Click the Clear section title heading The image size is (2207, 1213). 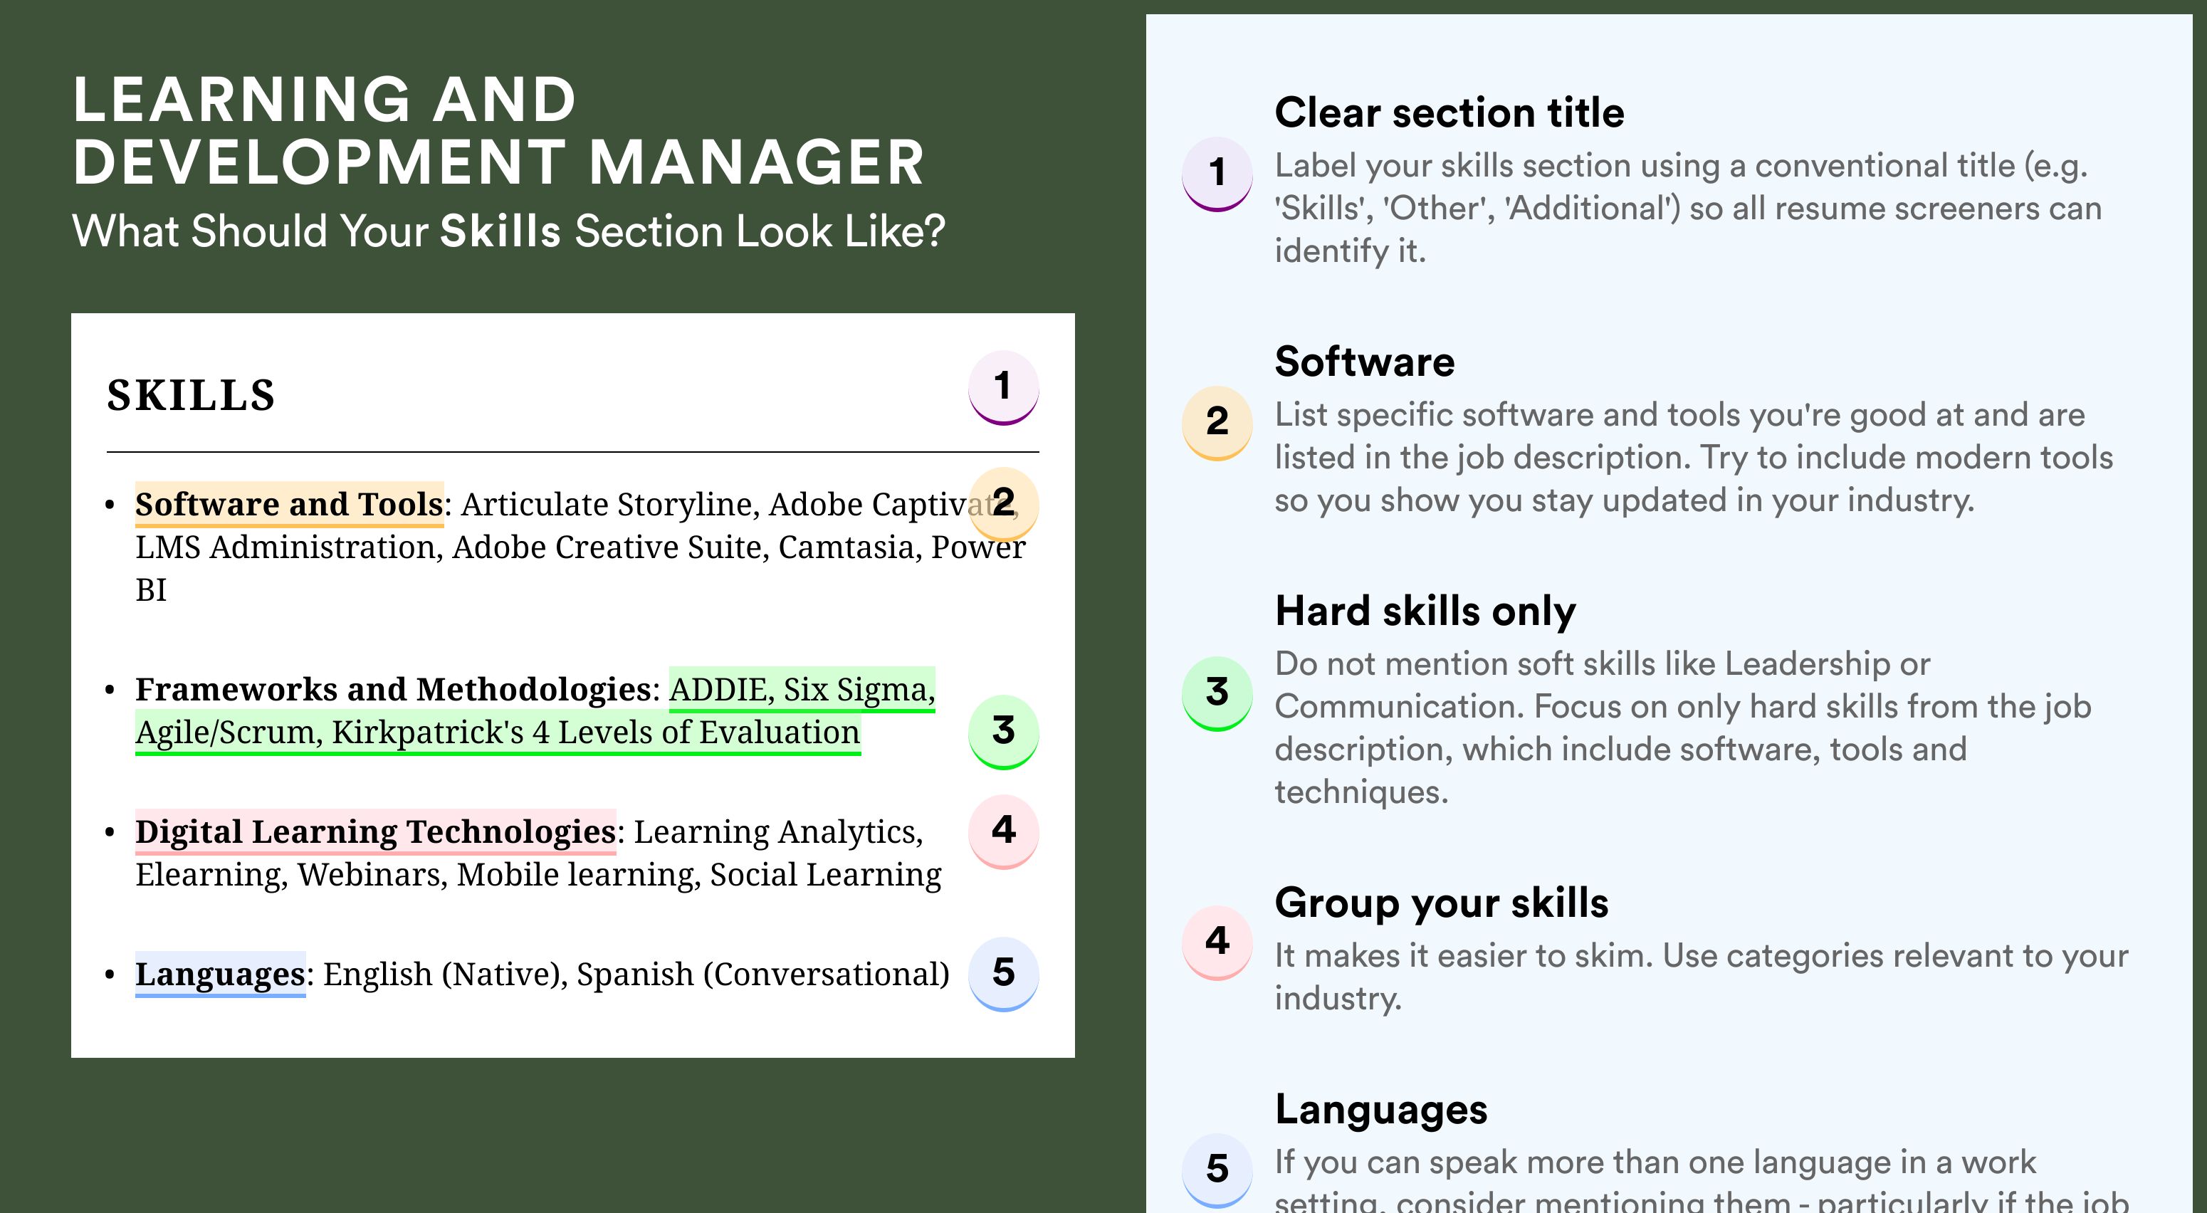(1449, 112)
